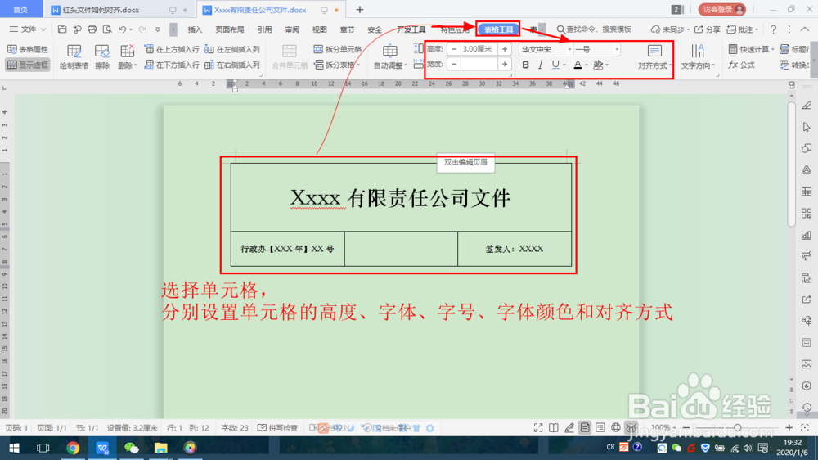Viewport: 818px width, 460px height.
Task: Click 在上方插入行 insert row above
Action: 172,49
